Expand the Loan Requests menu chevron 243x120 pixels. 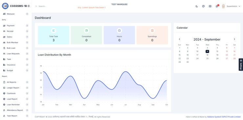click(x=27, y=54)
